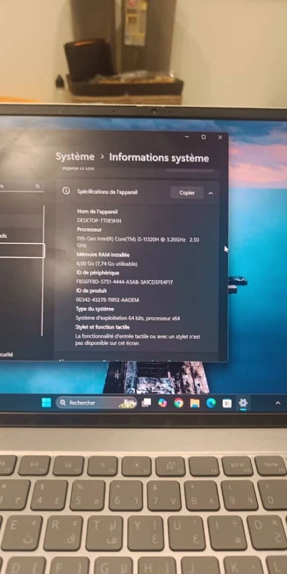This screenshot has width=287, height=574.
Task: Close the Settings window
Action: click(220, 137)
